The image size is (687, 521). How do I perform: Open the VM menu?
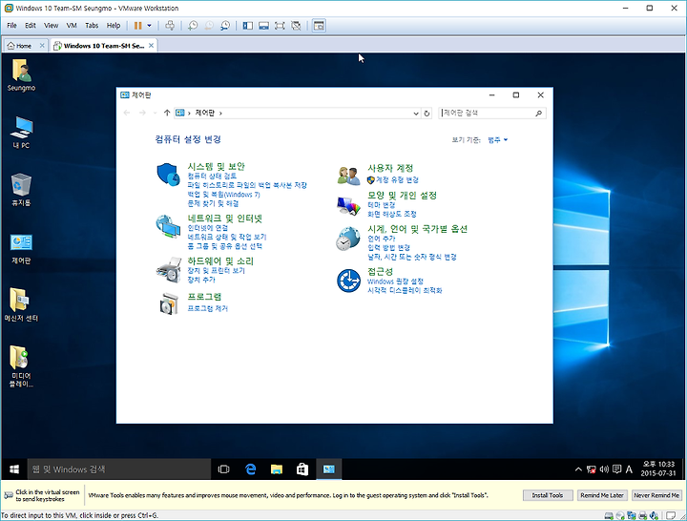tap(72, 26)
